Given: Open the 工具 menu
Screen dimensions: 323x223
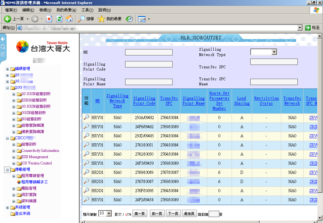Looking at the screenshot, I should pyautogui.click(x=87, y=10).
